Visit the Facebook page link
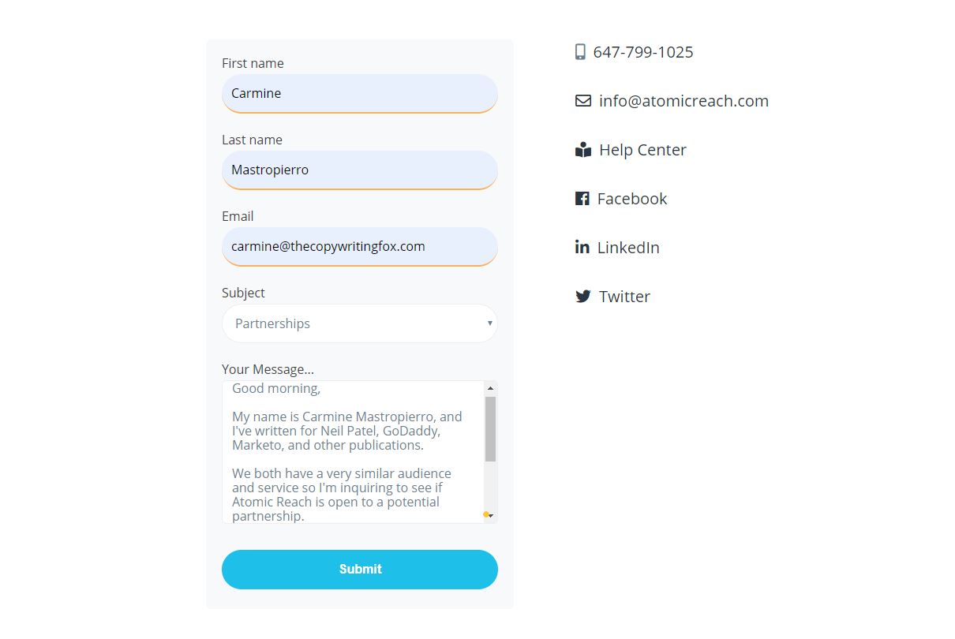The height and width of the screenshot is (639, 955). point(632,199)
